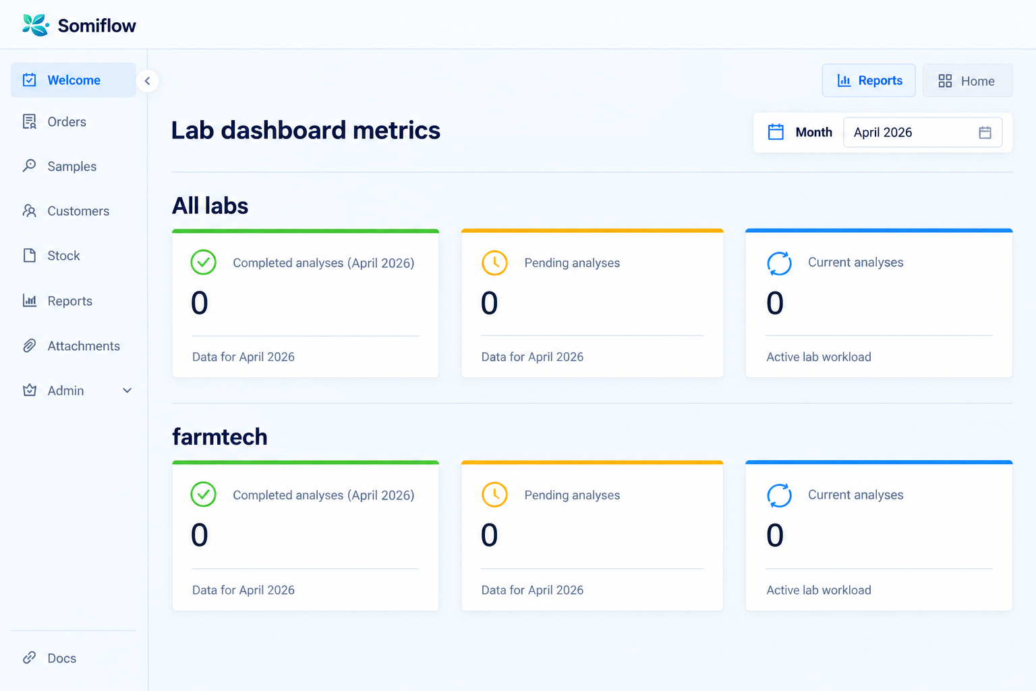The height and width of the screenshot is (691, 1036).
Task: Click farmtech pending analyses clock icon
Action: pos(494,495)
